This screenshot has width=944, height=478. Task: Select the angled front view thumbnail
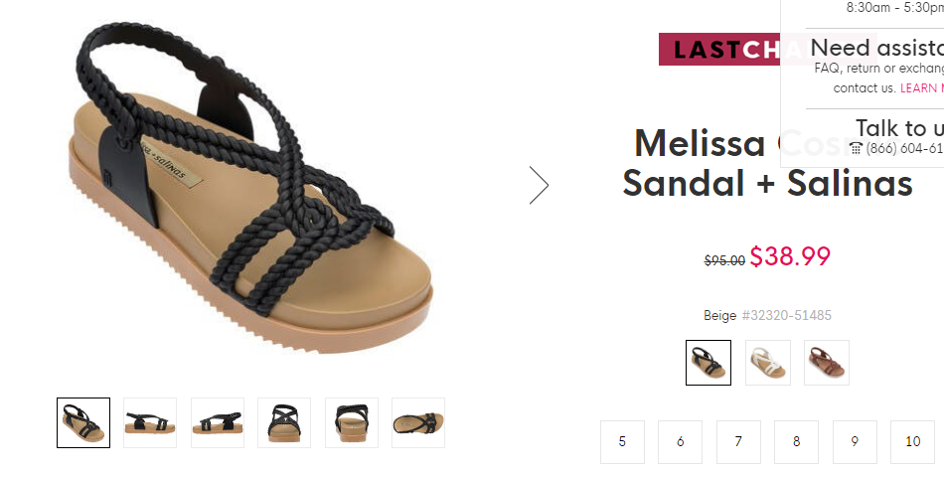[83, 422]
